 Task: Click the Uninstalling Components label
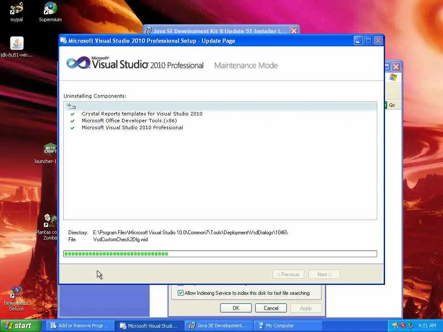(95, 96)
